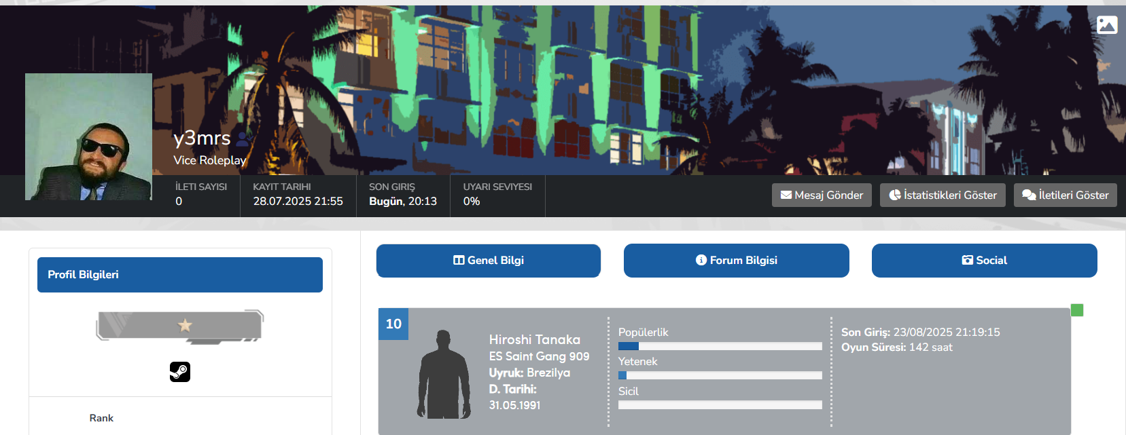Click the change cover image icon
Image resolution: width=1126 pixels, height=435 pixels.
point(1107,25)
